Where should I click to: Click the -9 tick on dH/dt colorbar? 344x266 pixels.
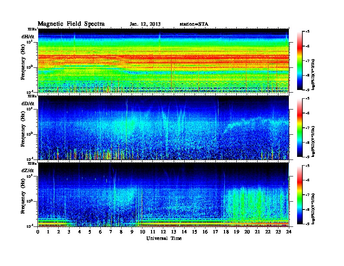(307, 90)
